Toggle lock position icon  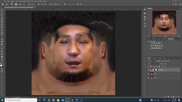[x=155, y=67]
